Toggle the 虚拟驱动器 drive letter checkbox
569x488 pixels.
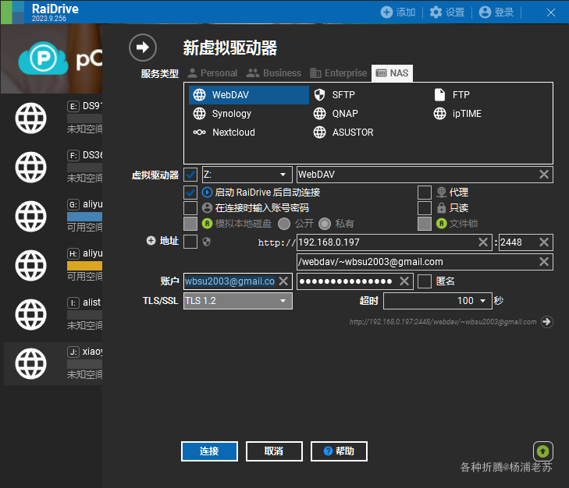(190, 175)
